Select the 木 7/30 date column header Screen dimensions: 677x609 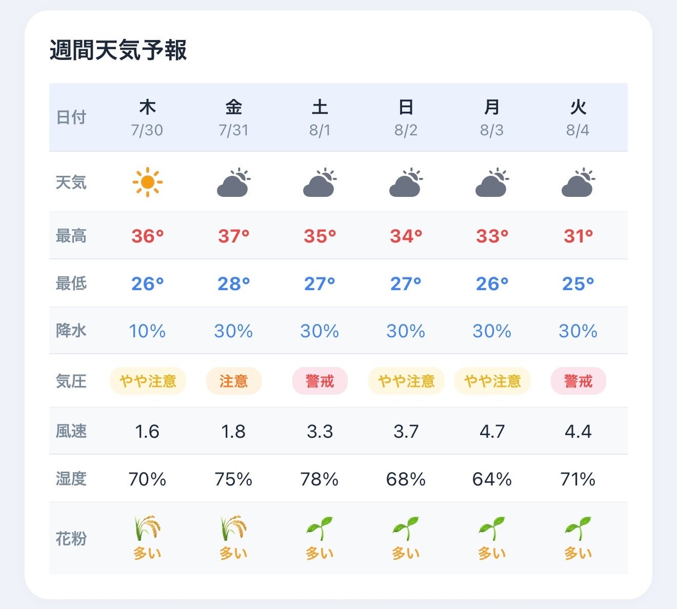[x=147, y=117]
